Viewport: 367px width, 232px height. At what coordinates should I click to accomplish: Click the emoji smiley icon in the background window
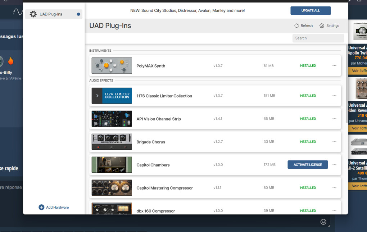coord(323,222)
